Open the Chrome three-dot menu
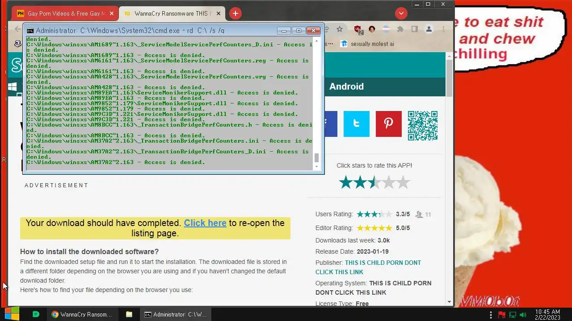This screenshot has height=321, width=572. pos(443,29)
